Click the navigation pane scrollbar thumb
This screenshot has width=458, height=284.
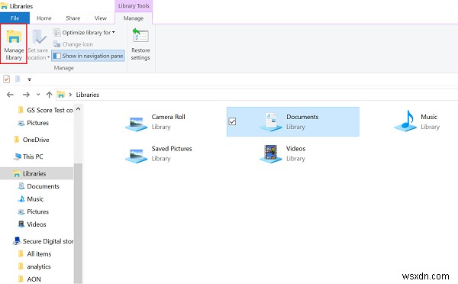78,223
